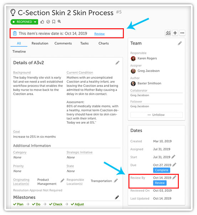197x215 pixels.
Task: Click the plus add button above Team
Action: pos(175,33)
